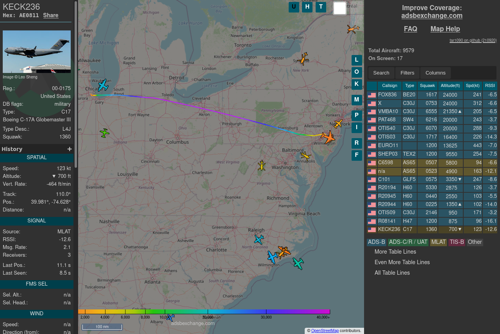Open the FAQ link

[411, 29]
